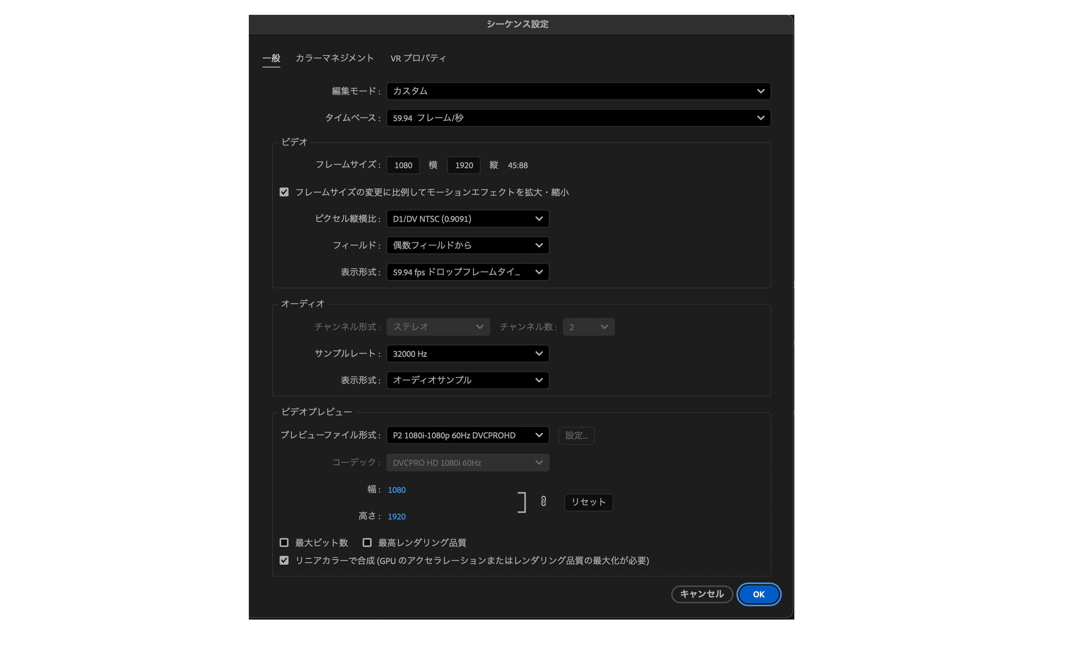
Task: Open the ピクセル縦横比 dropdown
Action: click(x=467, y=219)
